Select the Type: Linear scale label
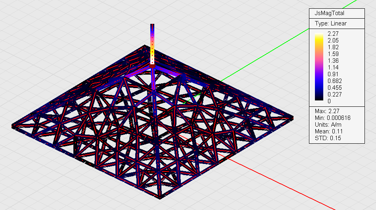 [x=330, y=23]
